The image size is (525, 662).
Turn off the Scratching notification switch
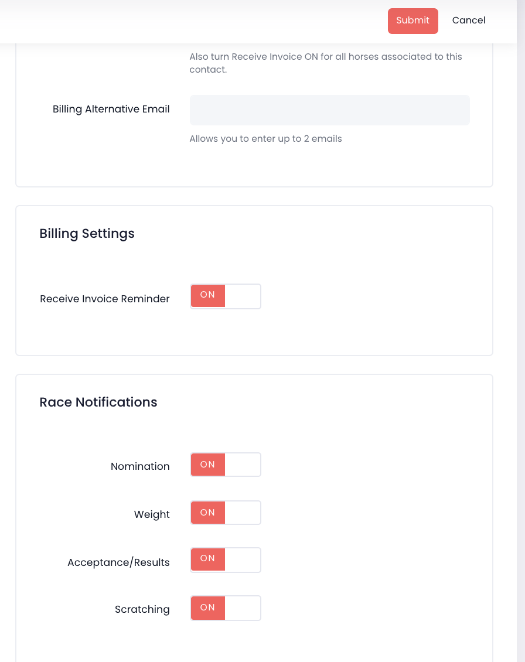click(226, 608)
